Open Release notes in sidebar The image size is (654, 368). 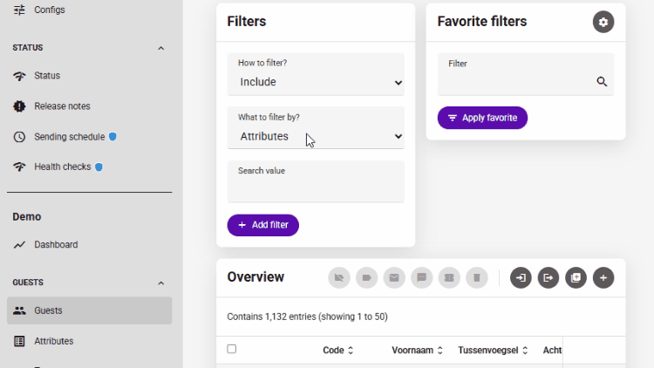62,106
